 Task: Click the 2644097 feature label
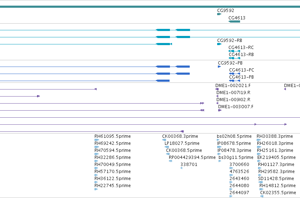tap(239, 193)
